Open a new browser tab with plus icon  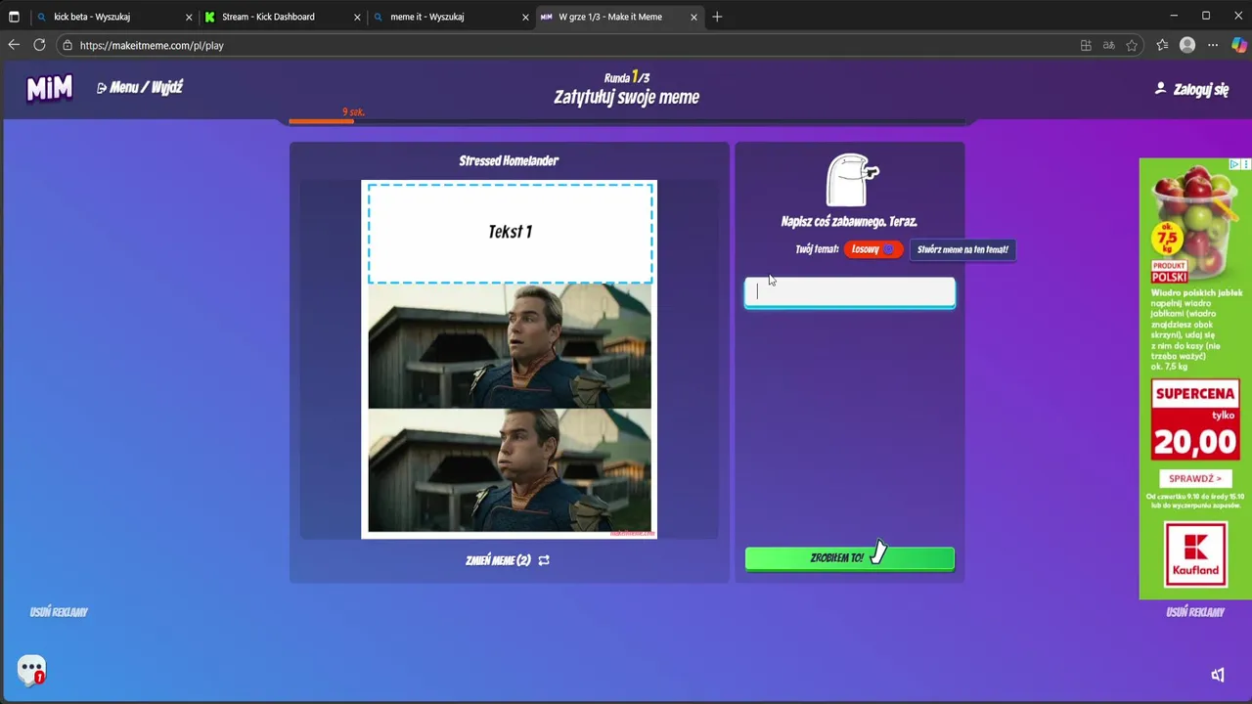717,17
